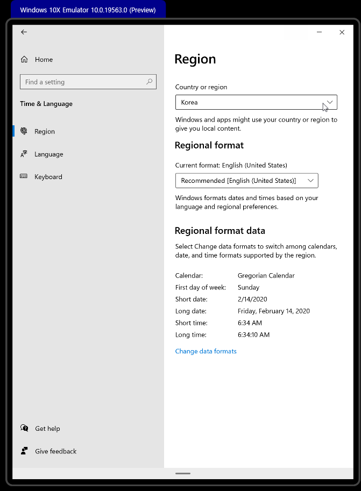Go back using the back arrow
This screenshot has height=491, width=361.
click(24, 32)
